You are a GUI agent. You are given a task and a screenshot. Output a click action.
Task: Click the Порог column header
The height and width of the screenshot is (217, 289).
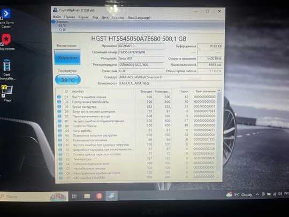point(184,91)
